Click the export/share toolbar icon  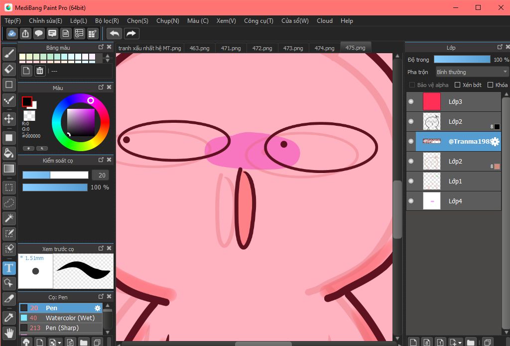point(25,33)
